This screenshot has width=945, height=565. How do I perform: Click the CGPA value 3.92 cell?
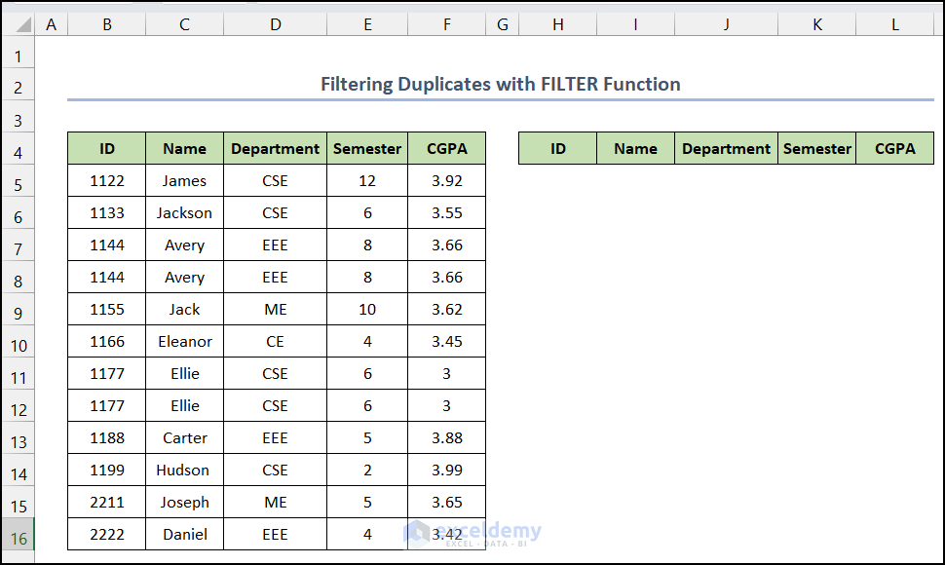(x=446, y=180)
